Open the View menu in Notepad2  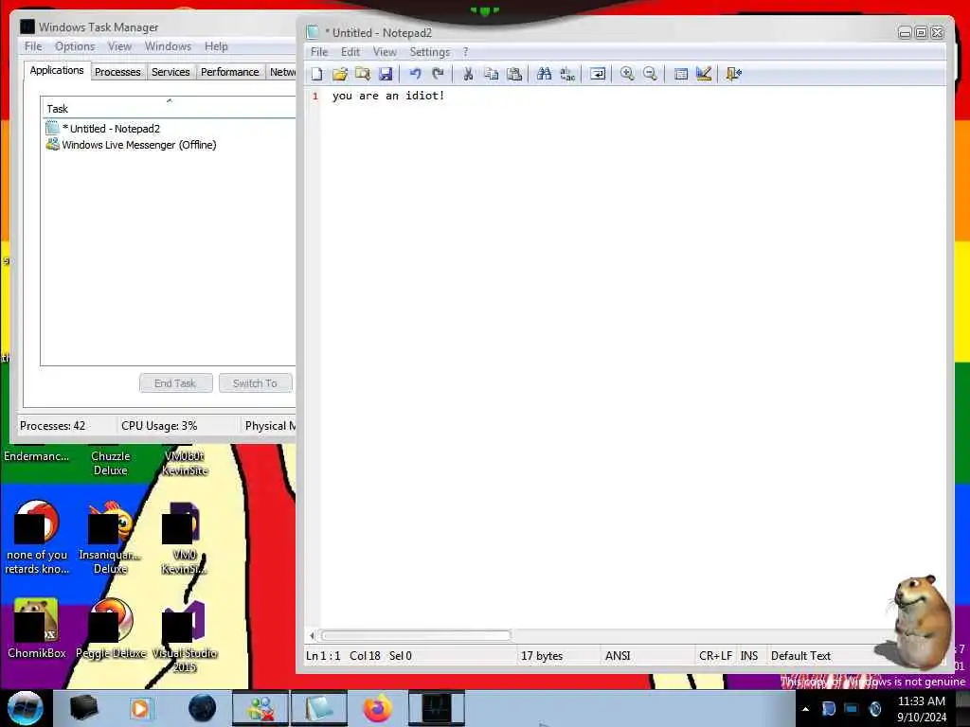(385, 52)
